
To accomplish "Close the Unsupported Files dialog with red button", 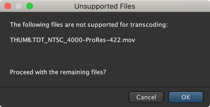I will point(8,6).
